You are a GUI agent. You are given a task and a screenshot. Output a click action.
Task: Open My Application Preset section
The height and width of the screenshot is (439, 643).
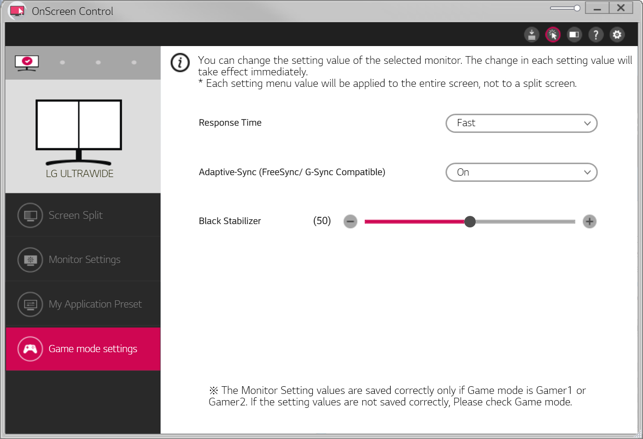[83, 304]
